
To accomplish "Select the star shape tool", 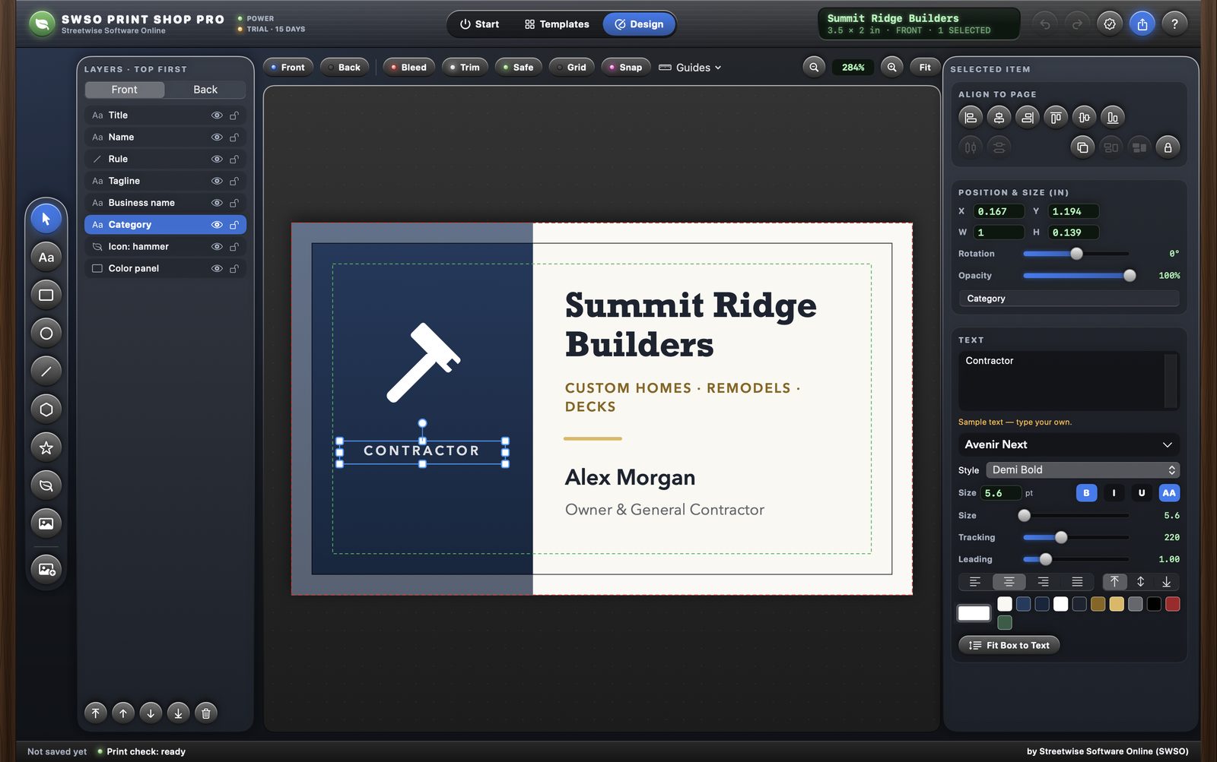I will [46, 447].
